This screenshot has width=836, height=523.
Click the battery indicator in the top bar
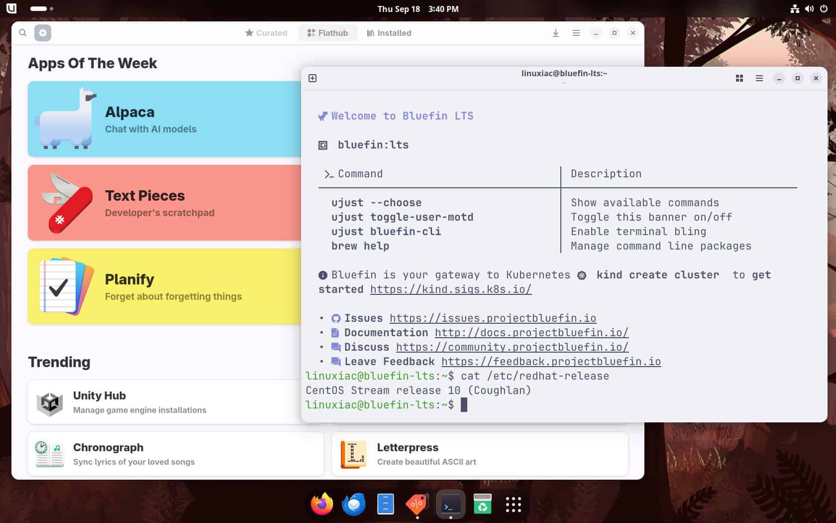point(39,8)
